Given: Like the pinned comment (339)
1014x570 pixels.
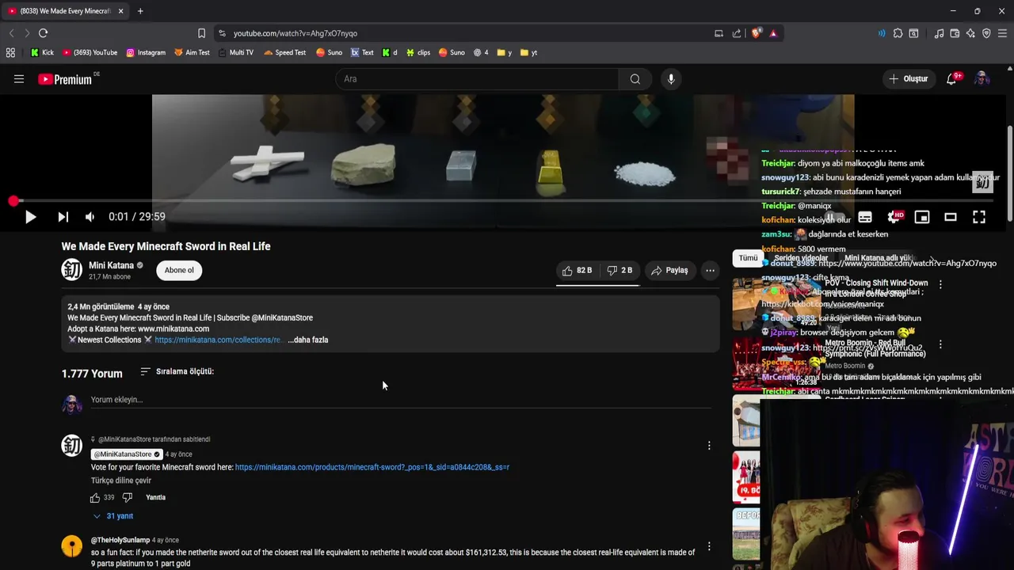Looking at the screenshot, I should coord(95,498).
